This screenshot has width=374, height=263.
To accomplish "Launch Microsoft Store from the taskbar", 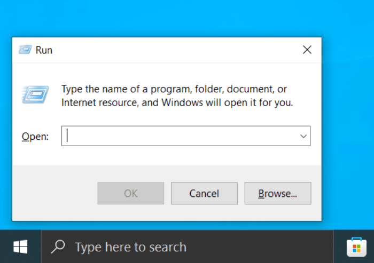I will [356, 247].
